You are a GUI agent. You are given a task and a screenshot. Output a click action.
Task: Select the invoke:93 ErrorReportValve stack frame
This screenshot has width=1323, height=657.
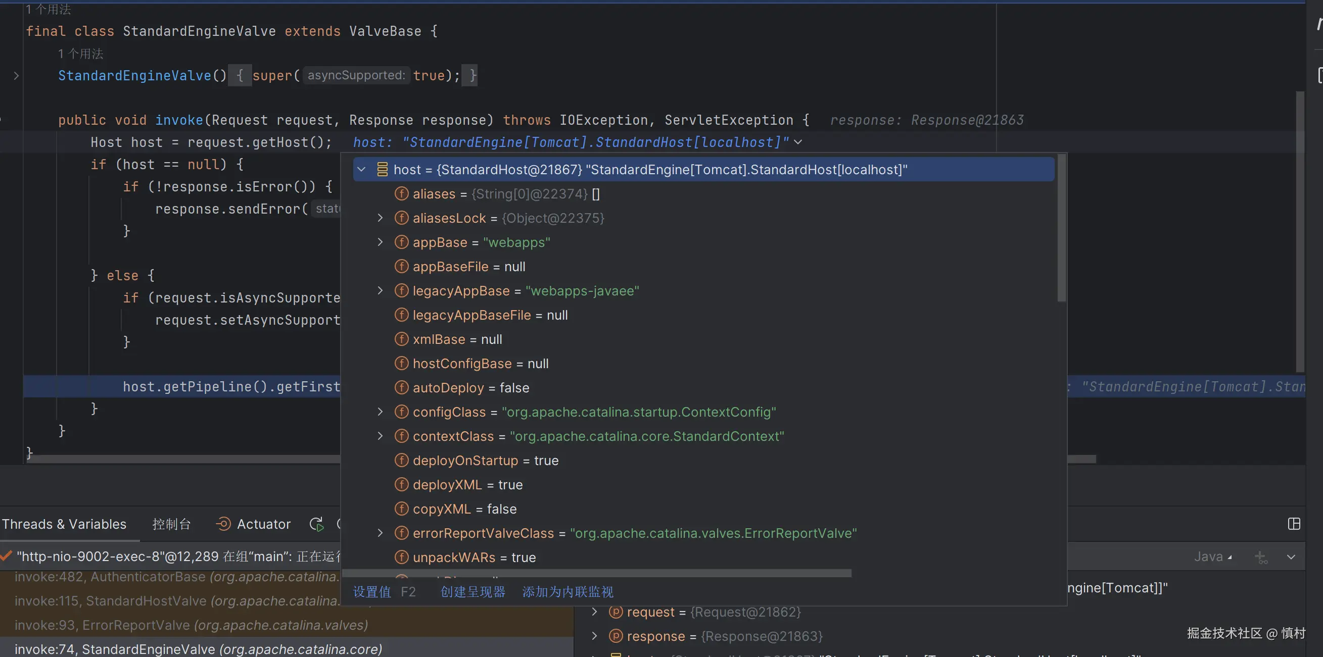(x=191, y=625)
